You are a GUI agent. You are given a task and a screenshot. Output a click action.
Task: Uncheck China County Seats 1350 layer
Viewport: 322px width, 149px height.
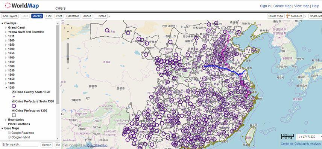point(13,92)
